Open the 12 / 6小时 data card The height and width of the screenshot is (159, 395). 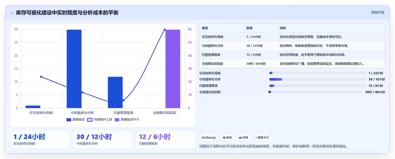pyautogui.click(x=166, y=139)
